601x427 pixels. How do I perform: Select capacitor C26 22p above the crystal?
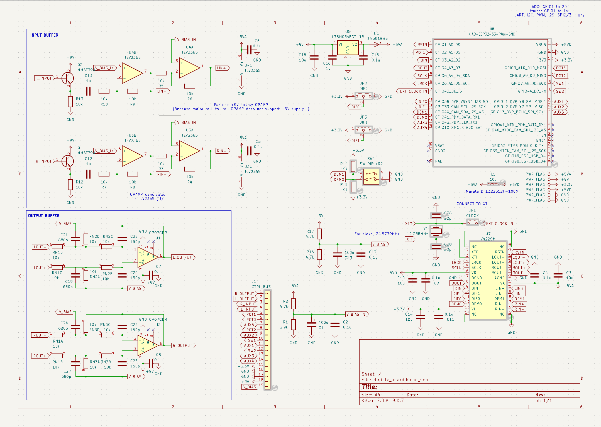coord(436,215)
